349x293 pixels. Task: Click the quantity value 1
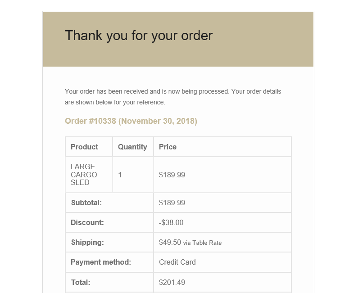(x=120, y=175)
